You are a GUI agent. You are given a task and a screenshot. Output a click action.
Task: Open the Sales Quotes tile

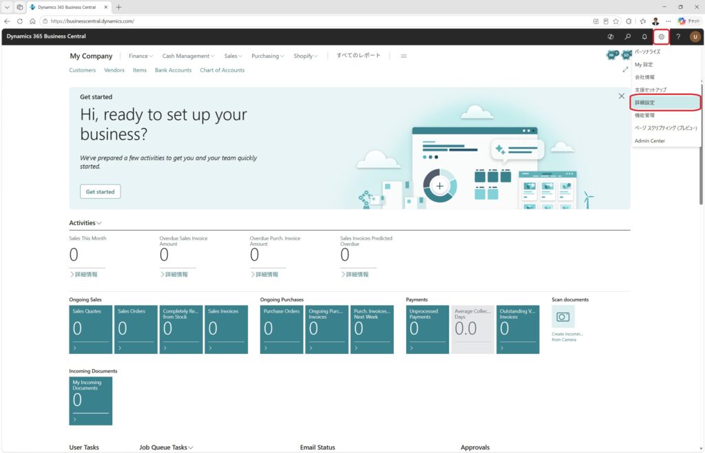coord(90,329)
